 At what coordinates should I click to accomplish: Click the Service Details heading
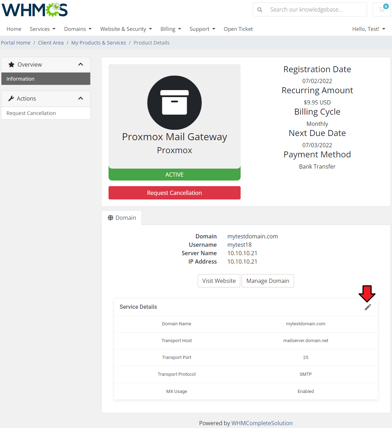click(138, 307)
